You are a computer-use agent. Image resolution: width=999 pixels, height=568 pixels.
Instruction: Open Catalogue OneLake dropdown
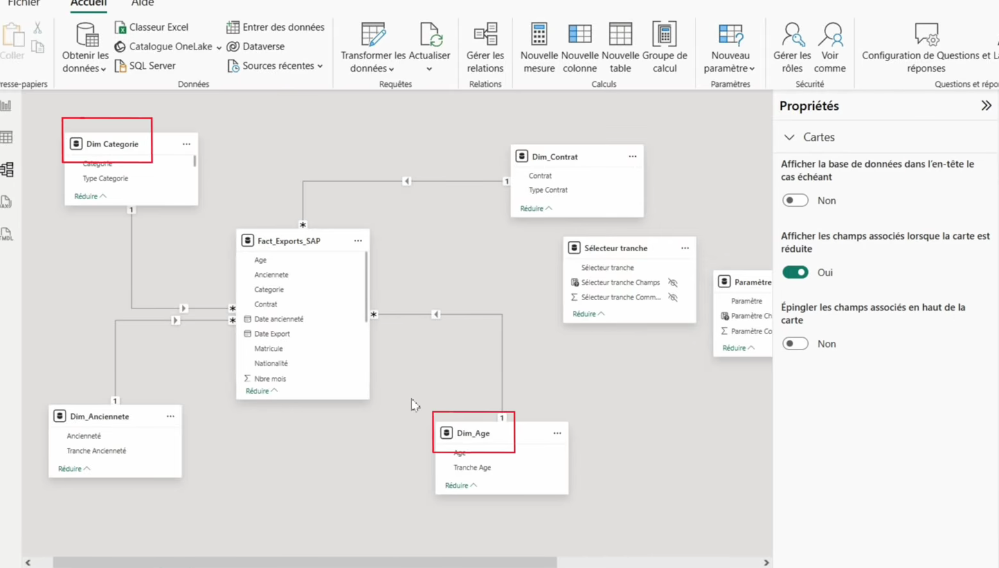click(x=168, y=46)
